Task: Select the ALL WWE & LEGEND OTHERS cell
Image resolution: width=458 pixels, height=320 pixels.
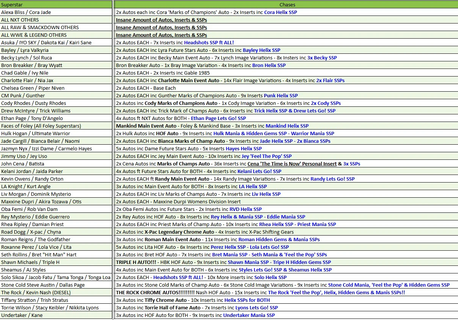Action: click(56, 35)
